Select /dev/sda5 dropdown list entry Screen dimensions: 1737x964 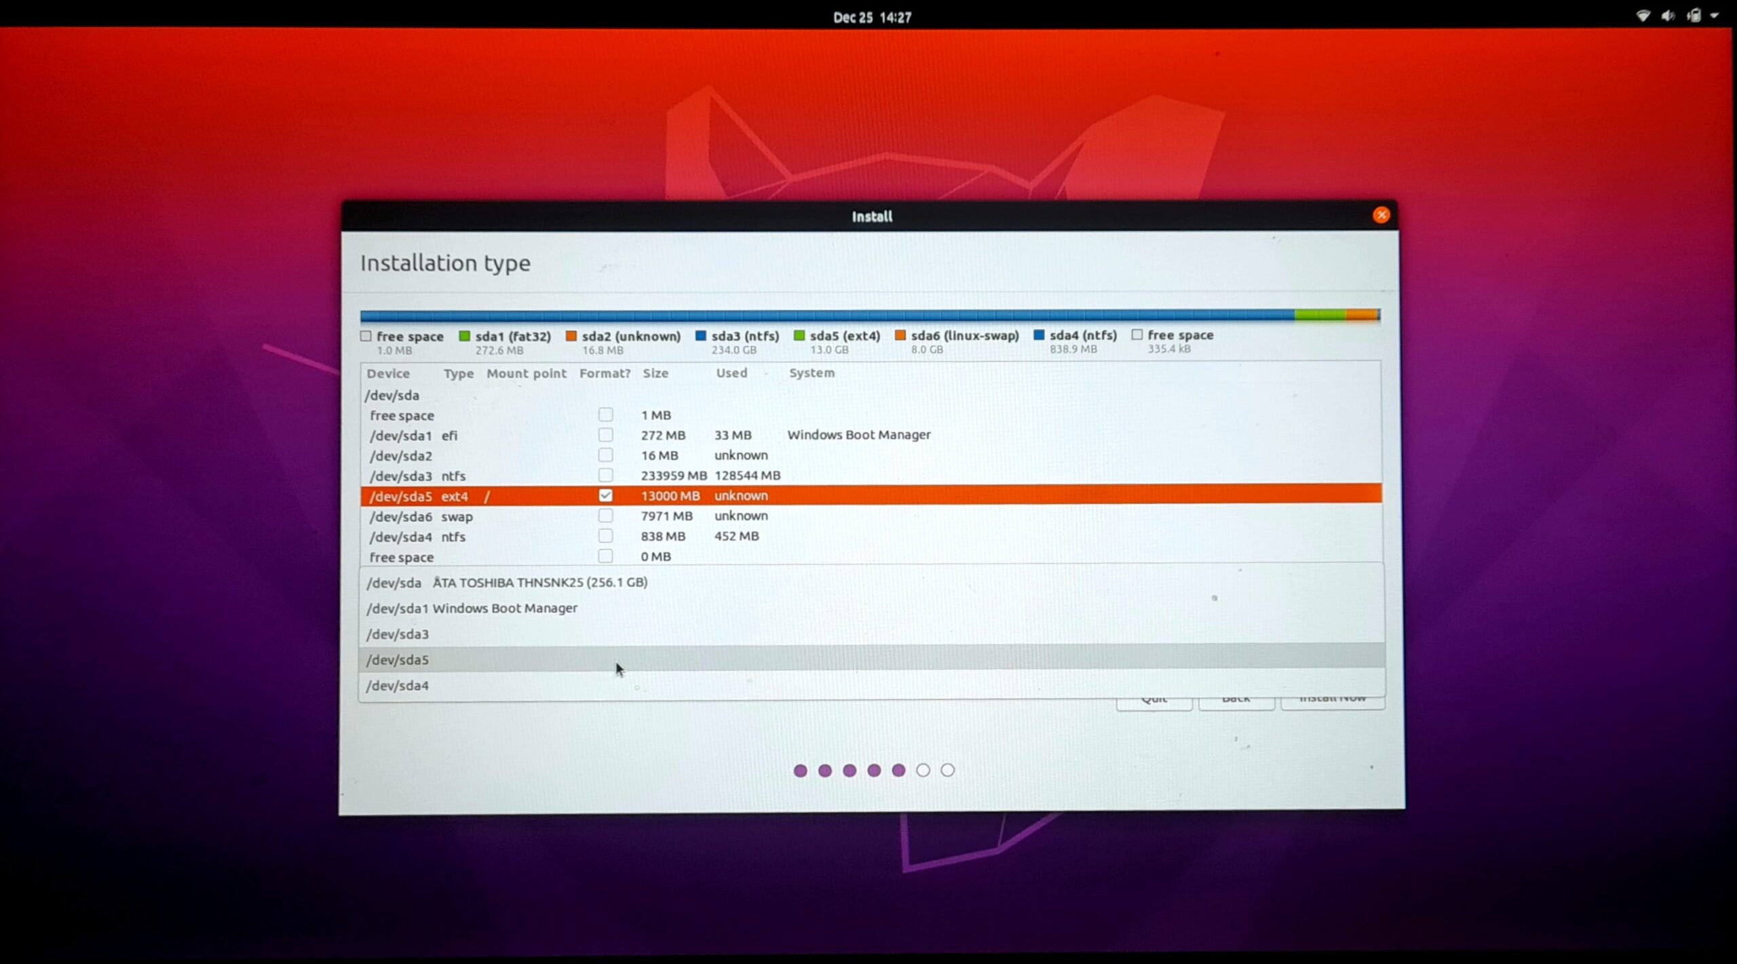pos(398,659)
